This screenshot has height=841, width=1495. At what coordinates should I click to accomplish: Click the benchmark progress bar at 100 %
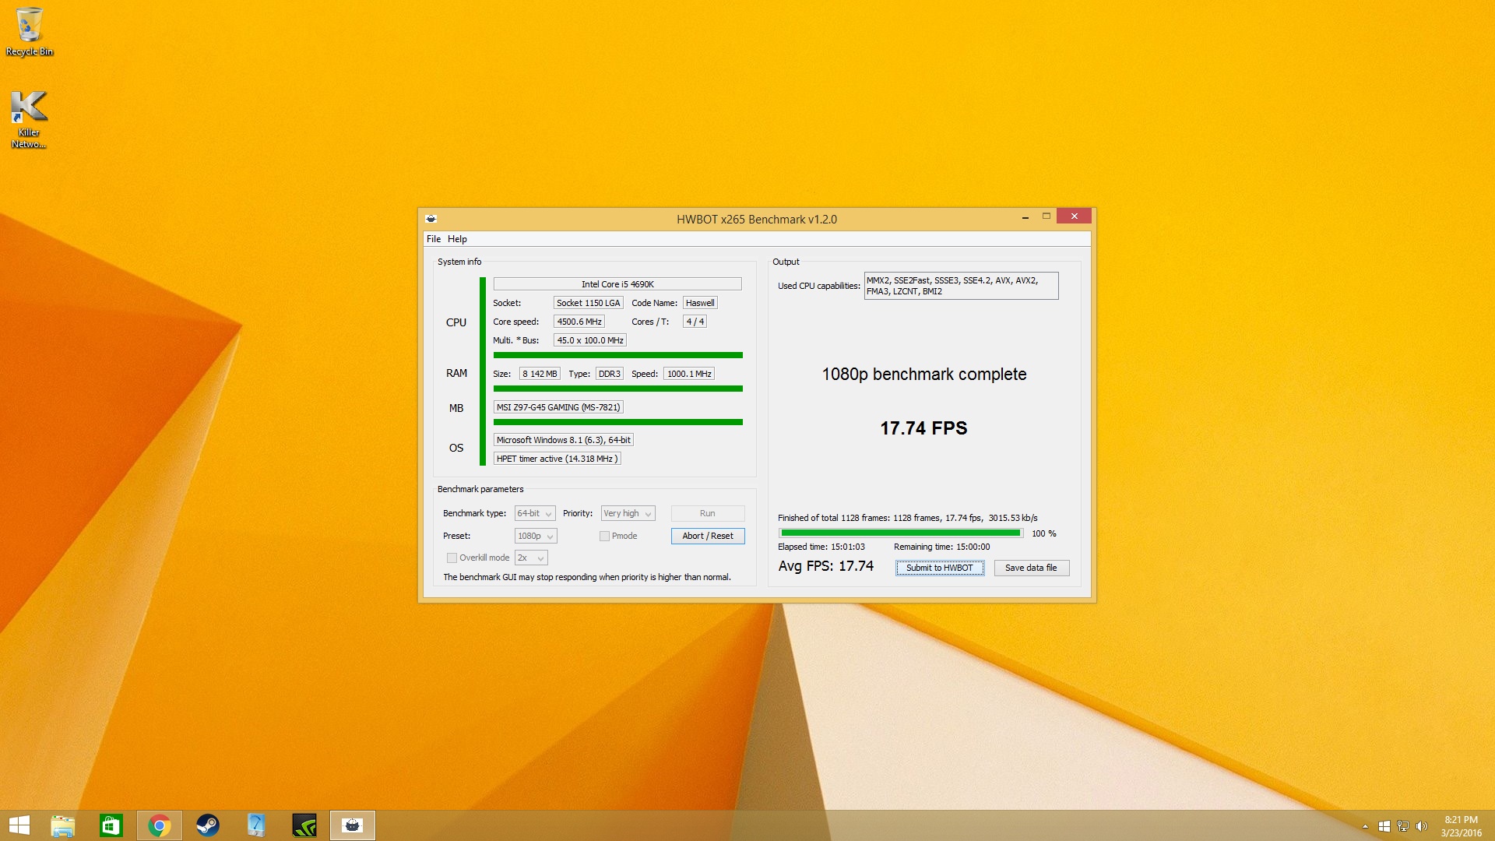coord(901,533)
